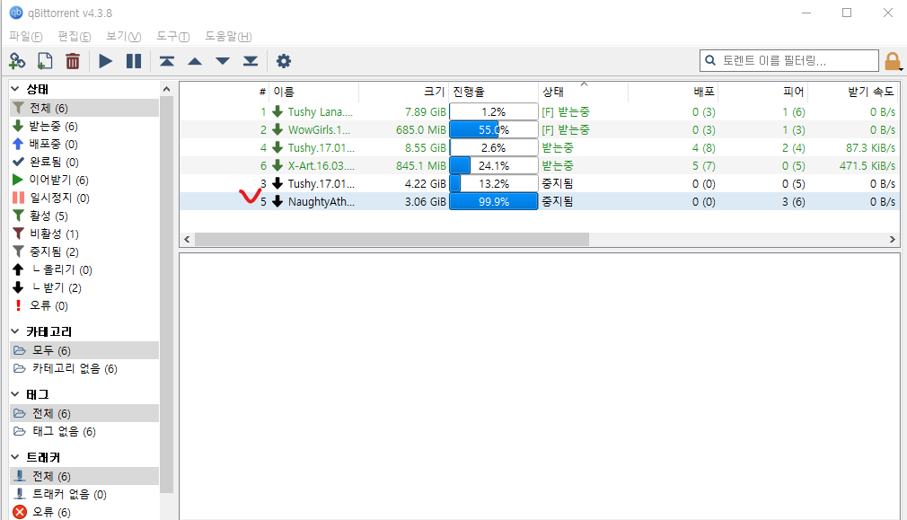This screenshot has width=907, height=520.
Task: Select 카테고리 없음 (6)
Action: (x=84, y=368)
